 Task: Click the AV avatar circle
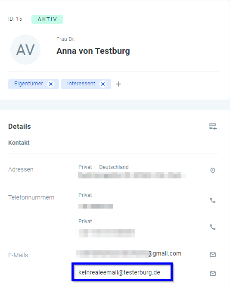(x=25, y=50)
